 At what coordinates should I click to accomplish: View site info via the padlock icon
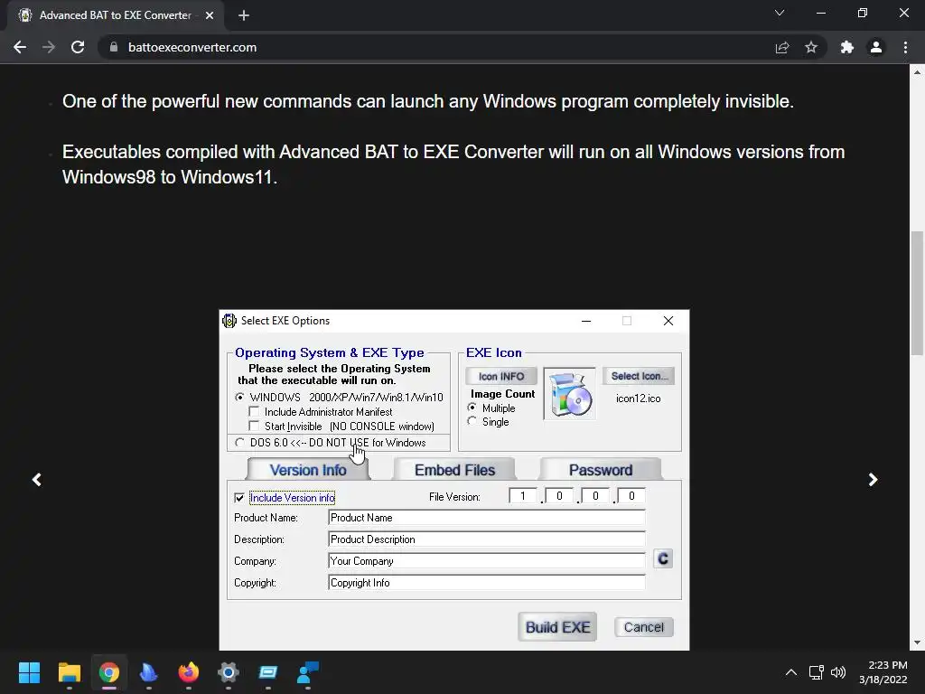[x=114, y=47]
